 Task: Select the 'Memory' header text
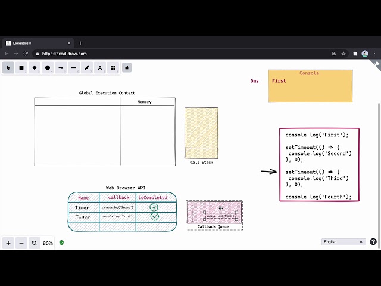[x=144, y=102]
